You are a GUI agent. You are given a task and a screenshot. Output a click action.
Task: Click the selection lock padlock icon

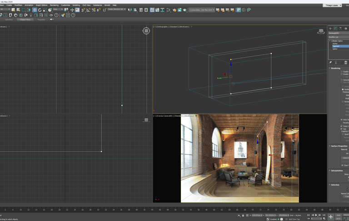pyautogui.click(x=243, y=216)
